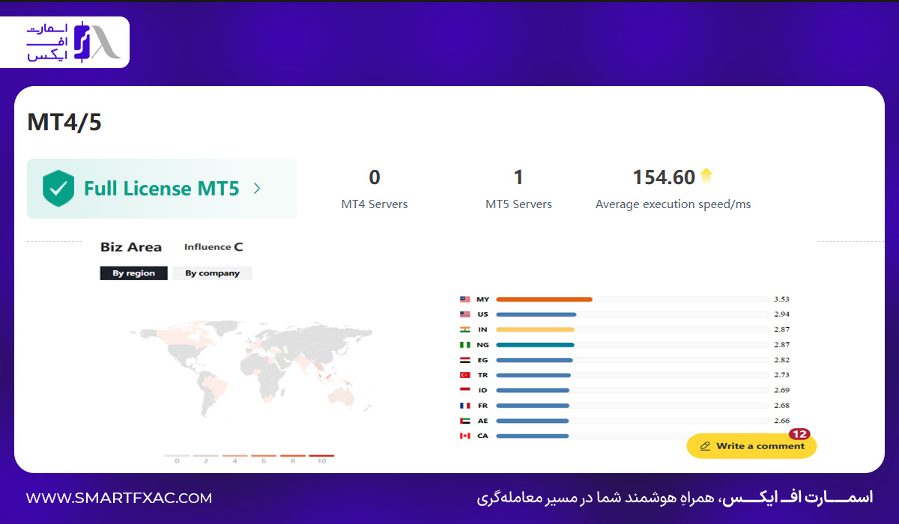Click the MT4/5 heading

(x=64, y=123)
